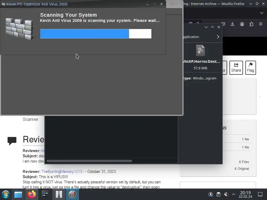Screen dimensions: 267x200
Task: Click the 'Scanning Your System' heading
Action: (x=69, y=15)
